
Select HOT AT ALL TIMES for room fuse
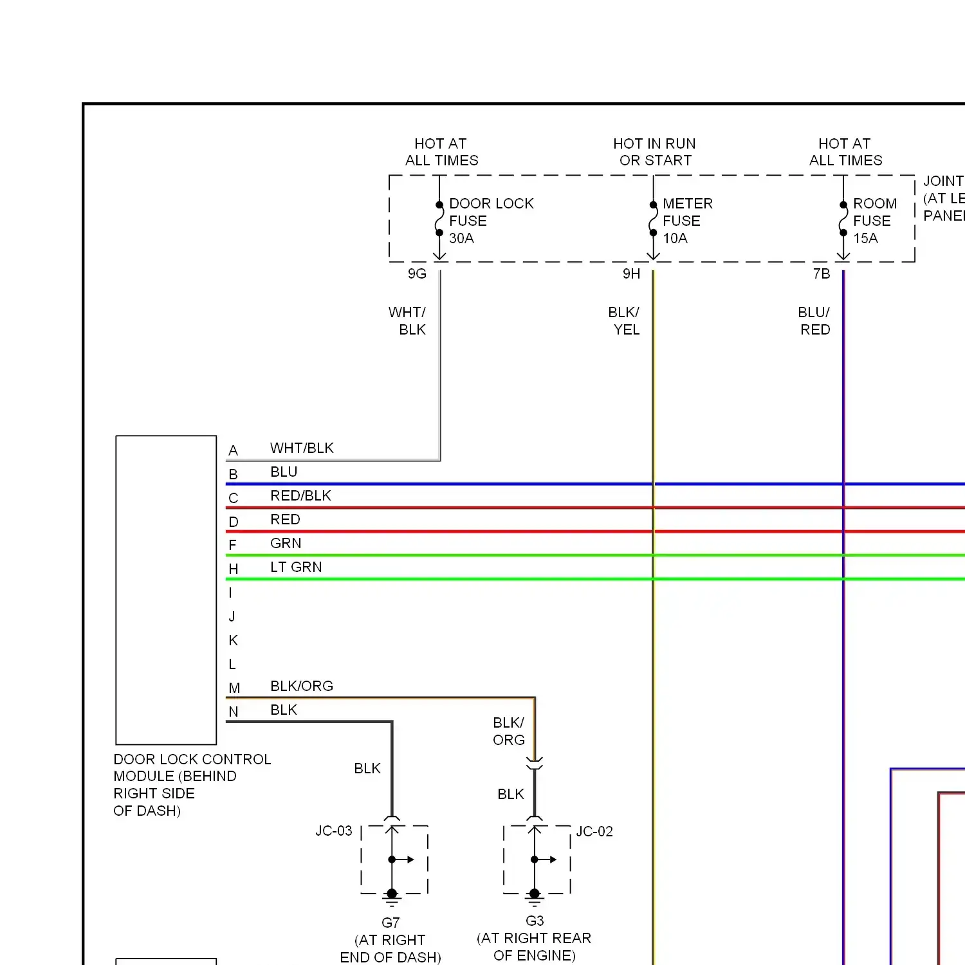click(845, 152)
